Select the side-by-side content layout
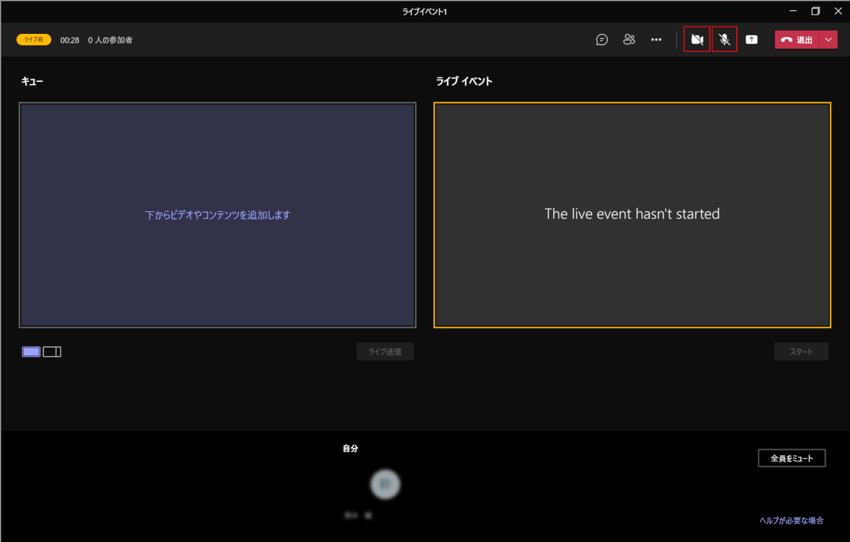 [x=52, y=352]
